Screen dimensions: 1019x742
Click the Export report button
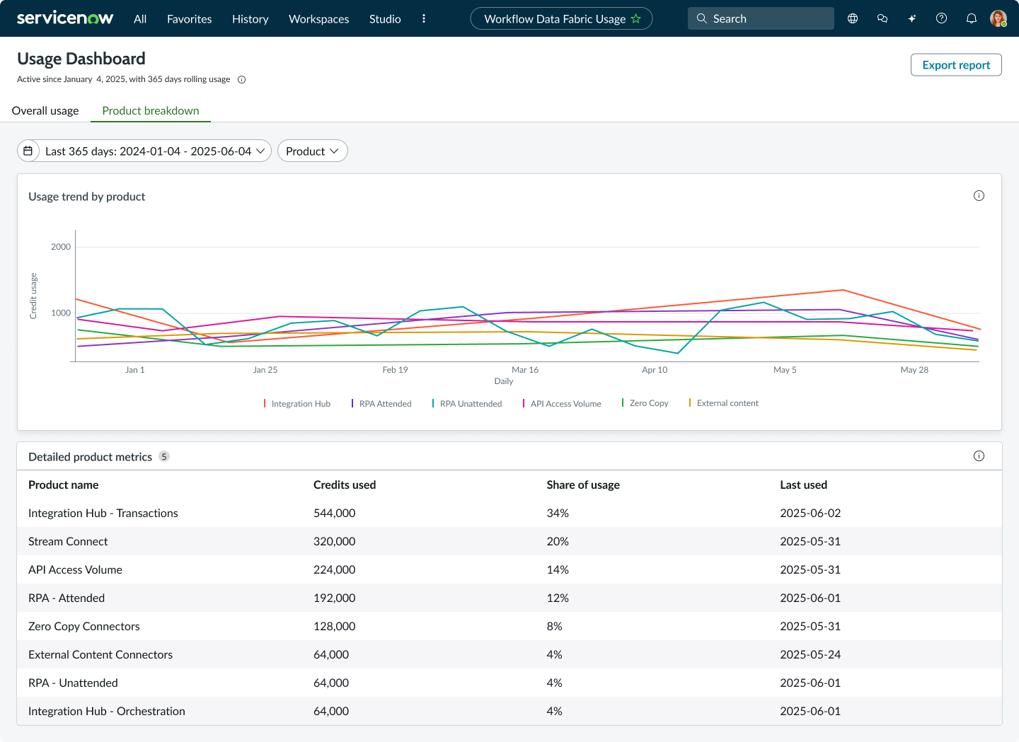pos(956,65)
